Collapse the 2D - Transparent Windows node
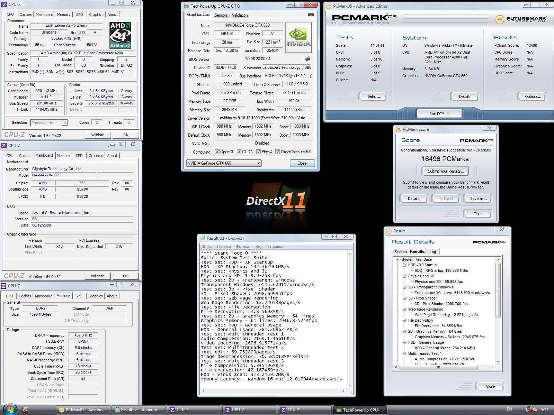This screenshot has height=415, width=554. click(404, 287)
